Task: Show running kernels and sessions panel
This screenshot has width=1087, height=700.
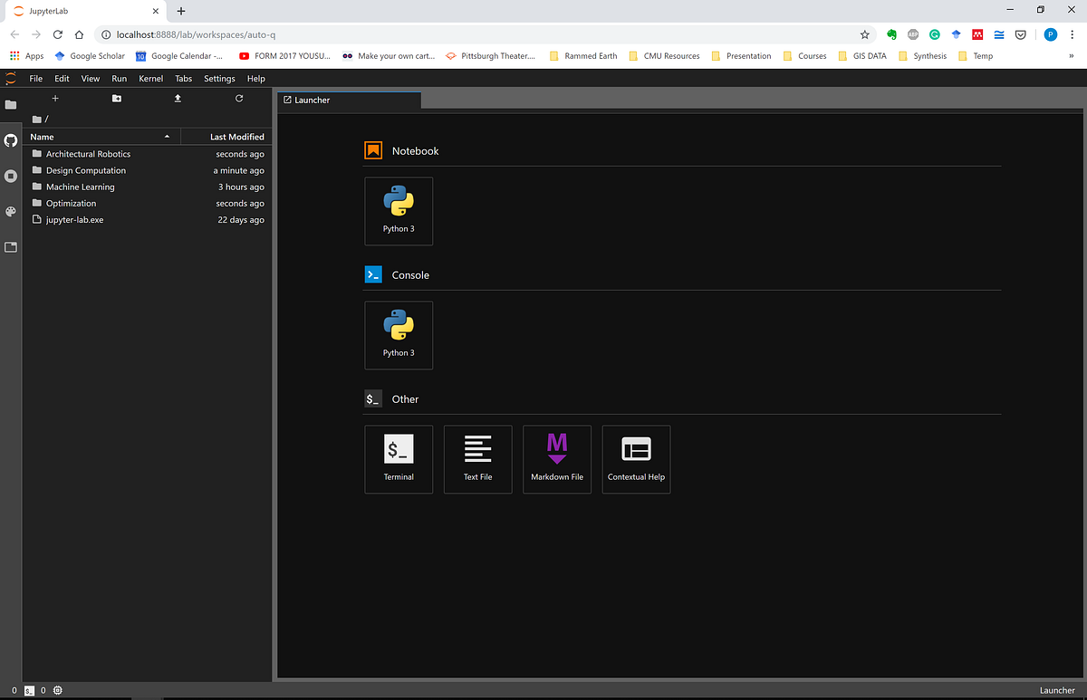Action: click(11, 176)
